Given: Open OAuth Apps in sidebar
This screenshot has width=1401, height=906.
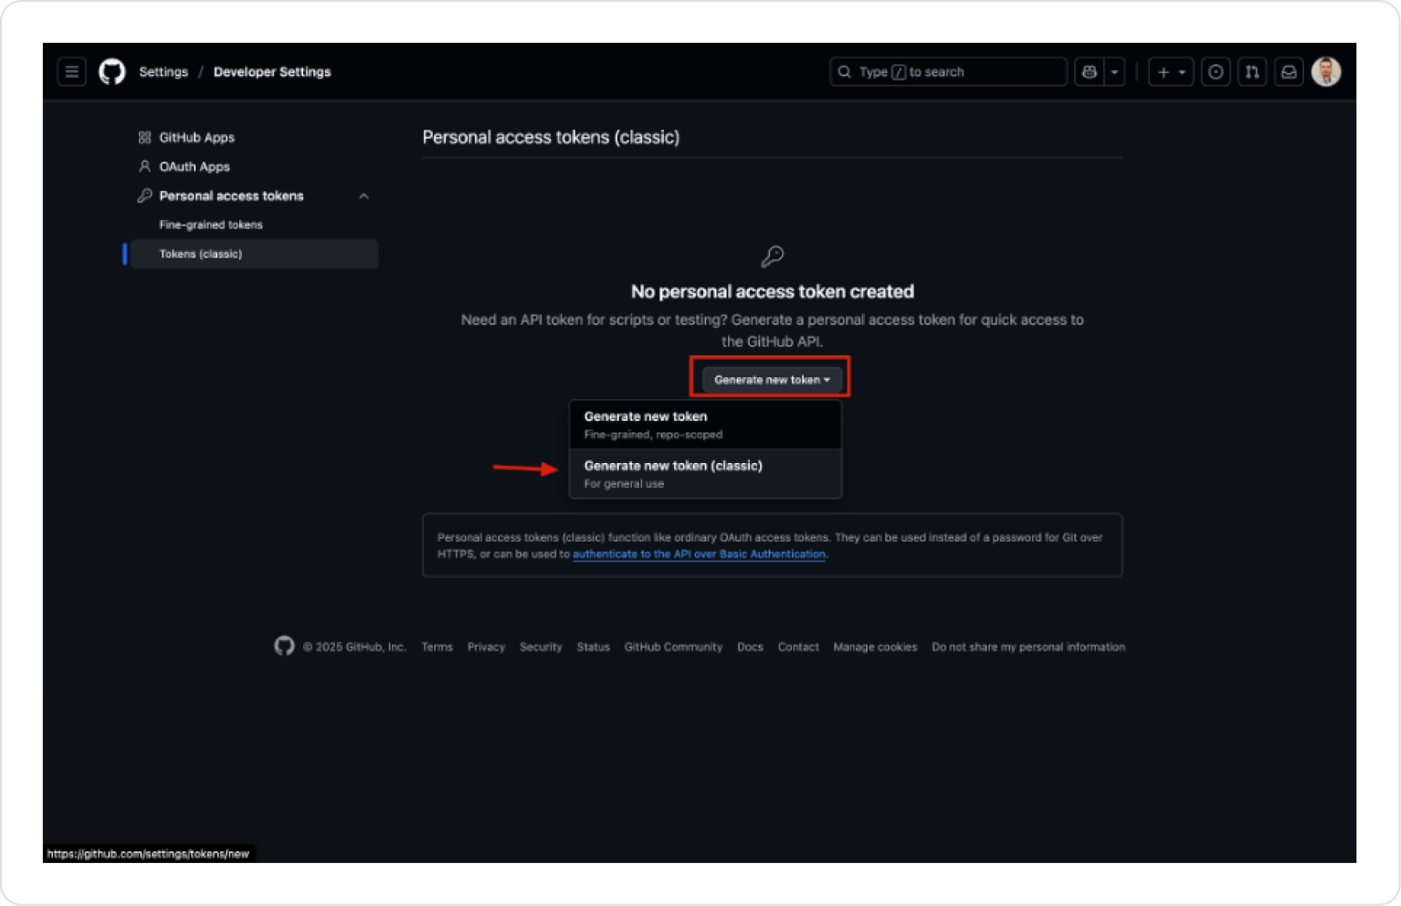Looking at the screenshot, I should tap(195, 167).
